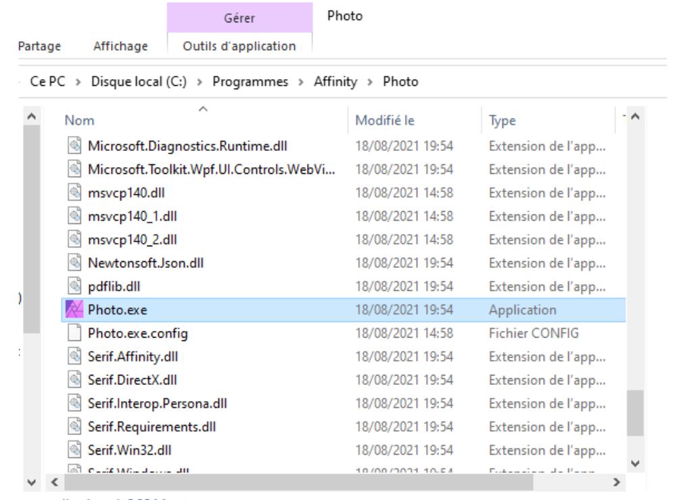This screenshot has height=500, width=679.
Task: Select Serif.Win32.dll file name
Action: (129, 450)
